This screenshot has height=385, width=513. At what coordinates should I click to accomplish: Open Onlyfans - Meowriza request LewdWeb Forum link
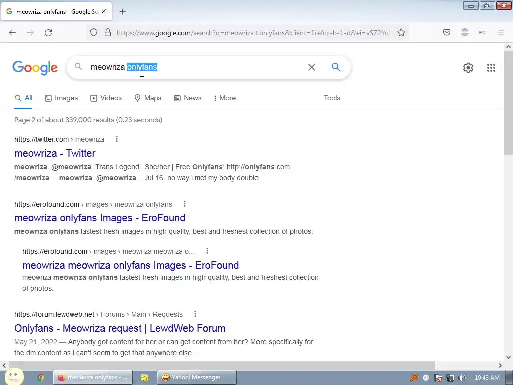(120, 328)
